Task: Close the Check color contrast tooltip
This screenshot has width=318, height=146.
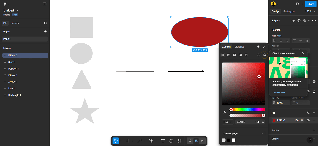Action: [303, 53]
